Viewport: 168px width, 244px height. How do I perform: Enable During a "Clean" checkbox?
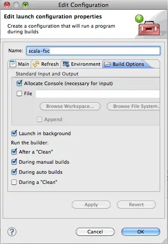pyautogui.click(x=14, y=182)
